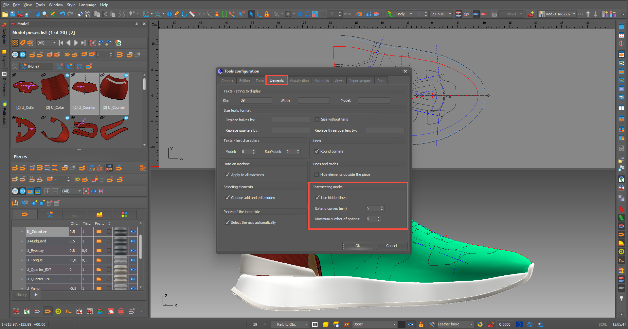Click the Undo arrow icon
Screen dimensions: 628x329
tap(62, 14)
